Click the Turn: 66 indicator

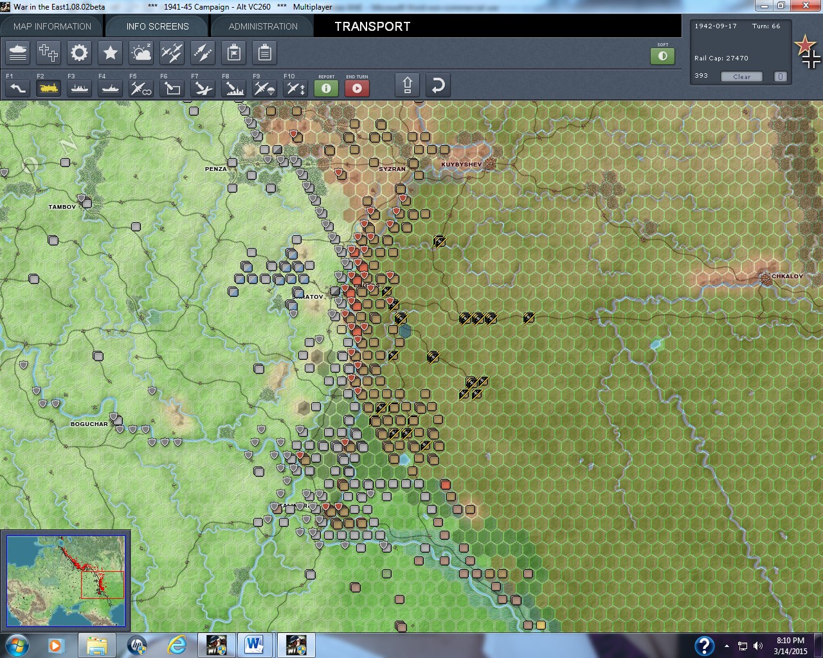pyautogui.click(x=766, y=26)
